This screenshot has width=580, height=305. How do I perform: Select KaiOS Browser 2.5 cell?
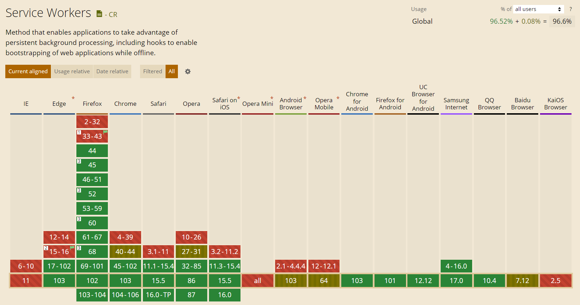(x=556, y=281)
